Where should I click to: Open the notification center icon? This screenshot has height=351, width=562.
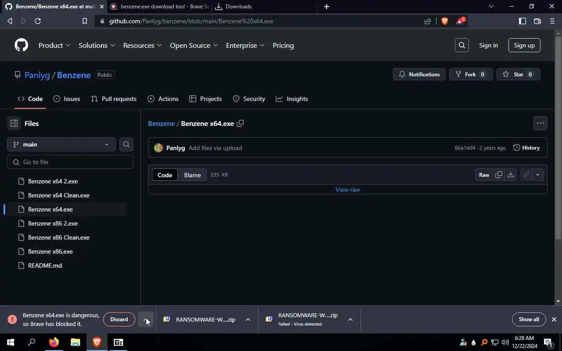coord(548,342)
